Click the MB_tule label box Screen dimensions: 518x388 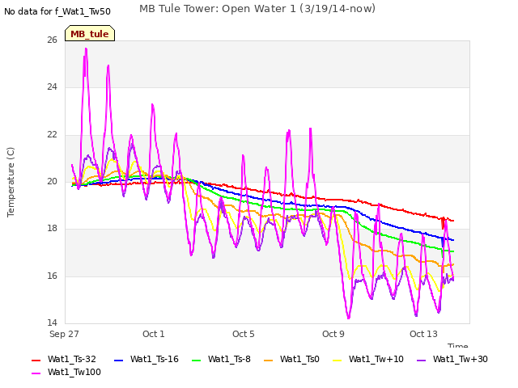90,33
